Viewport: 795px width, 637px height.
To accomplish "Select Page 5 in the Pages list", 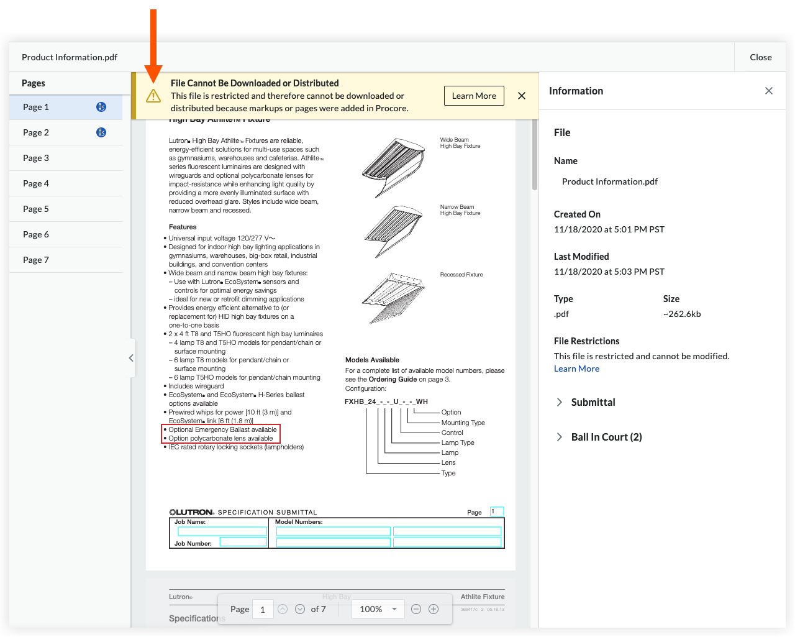I will (66, 209).
